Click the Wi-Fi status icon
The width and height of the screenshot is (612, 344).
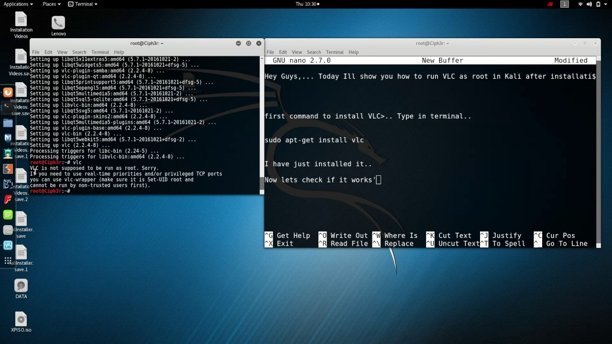coord(580,4)
